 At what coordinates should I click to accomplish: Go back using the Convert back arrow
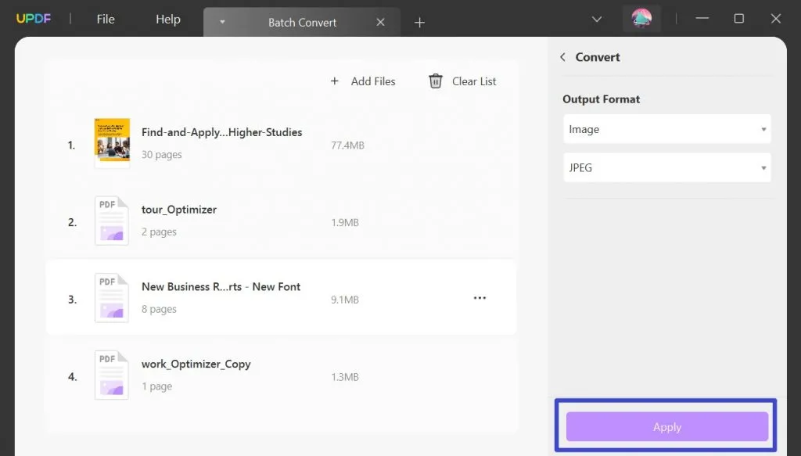[x=562, y=57]
